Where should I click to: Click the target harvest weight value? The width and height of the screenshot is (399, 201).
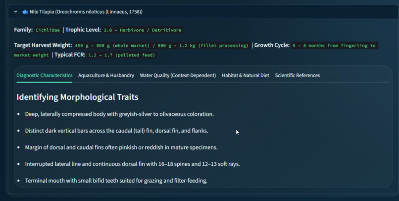coord(161,46)
